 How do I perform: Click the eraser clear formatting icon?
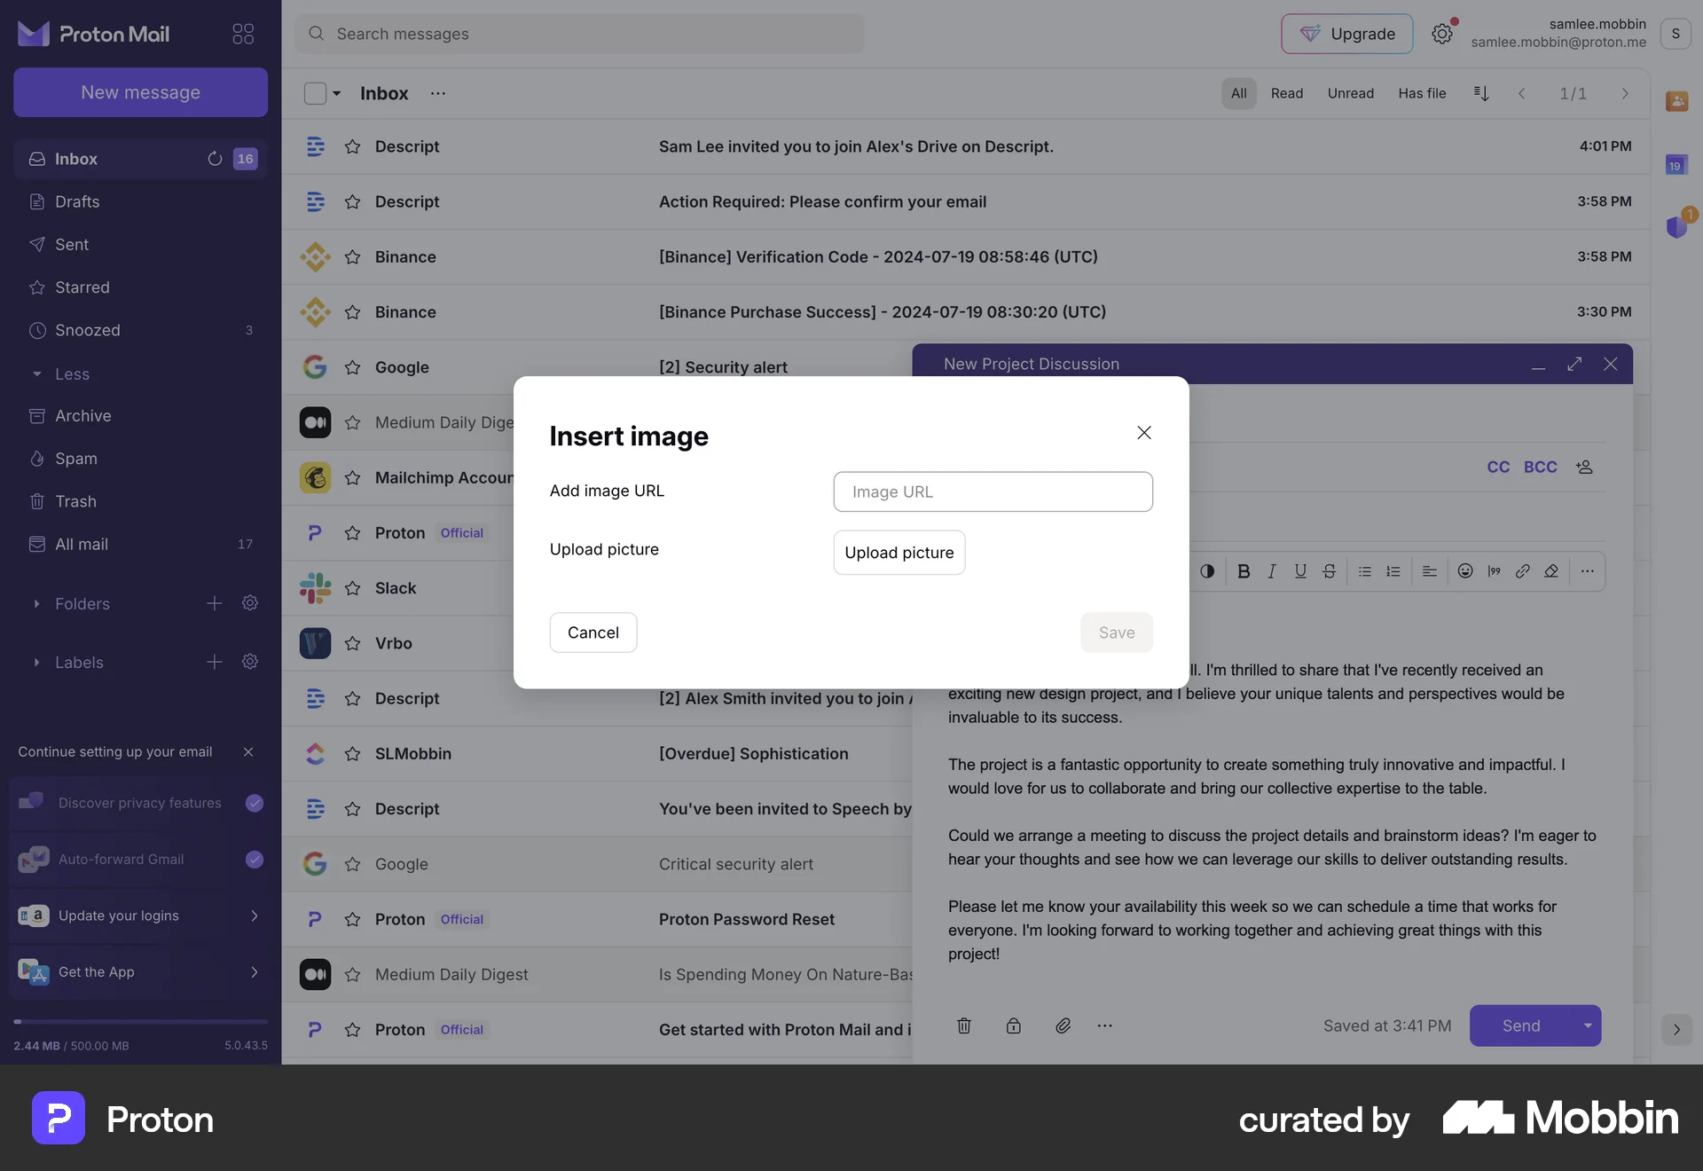point(1551,571)
